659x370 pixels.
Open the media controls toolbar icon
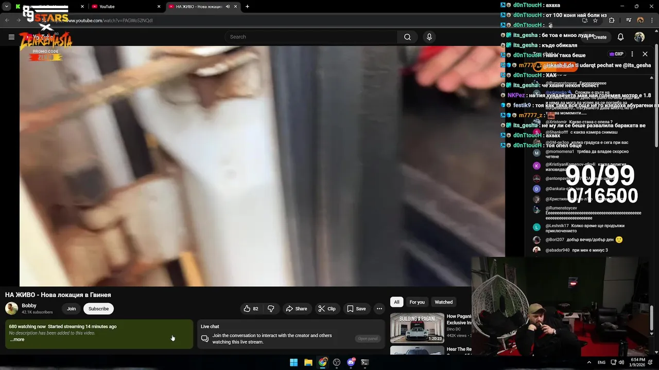(x=629, y=21)
